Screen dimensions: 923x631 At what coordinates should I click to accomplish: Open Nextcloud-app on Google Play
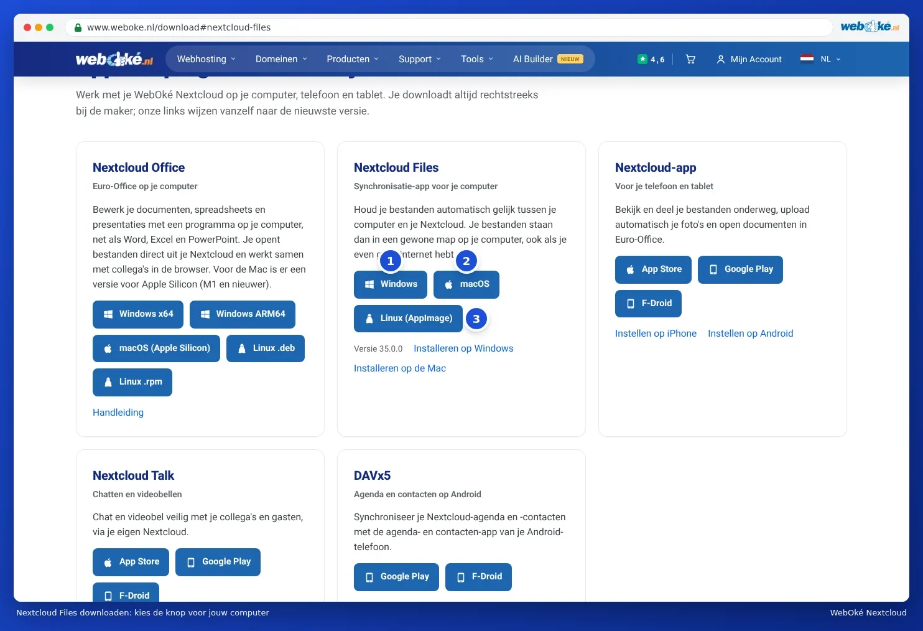coord(740,269)
